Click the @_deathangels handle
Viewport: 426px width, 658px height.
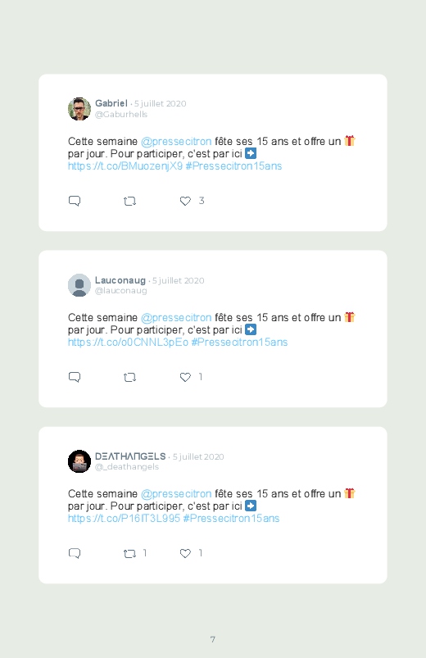tap(127, 467)
